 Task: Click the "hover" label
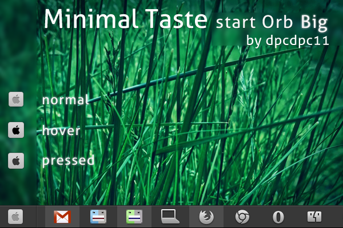point(61,131)
